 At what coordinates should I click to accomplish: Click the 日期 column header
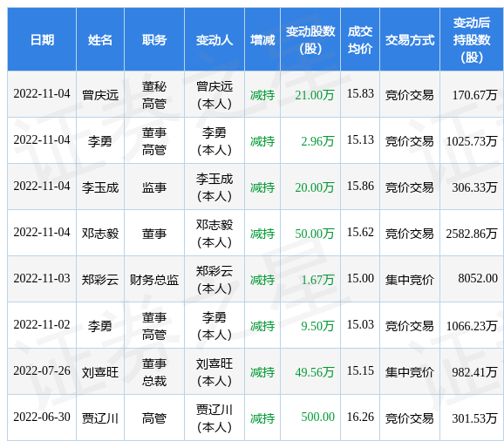point(42,40)
